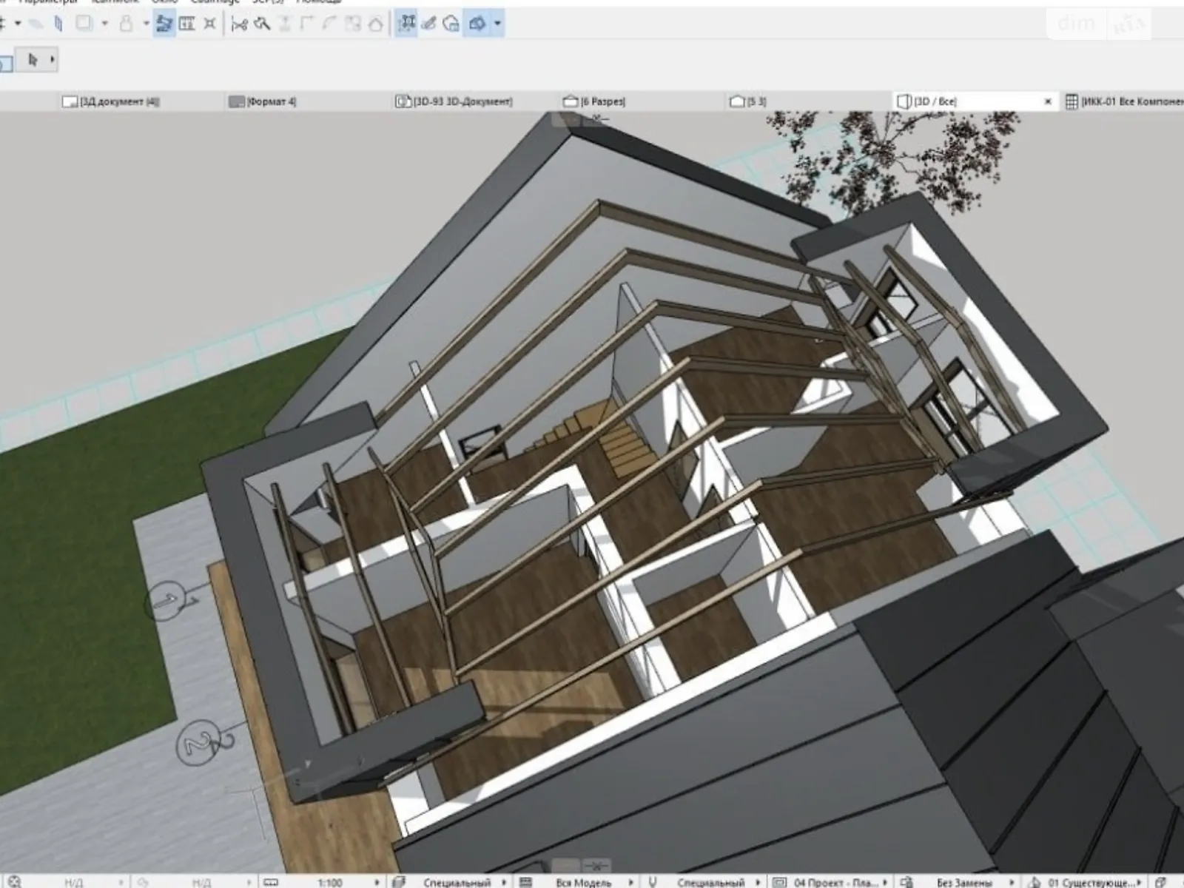
Task: Click the grayed roof-shaped icon
Action: 375,24
